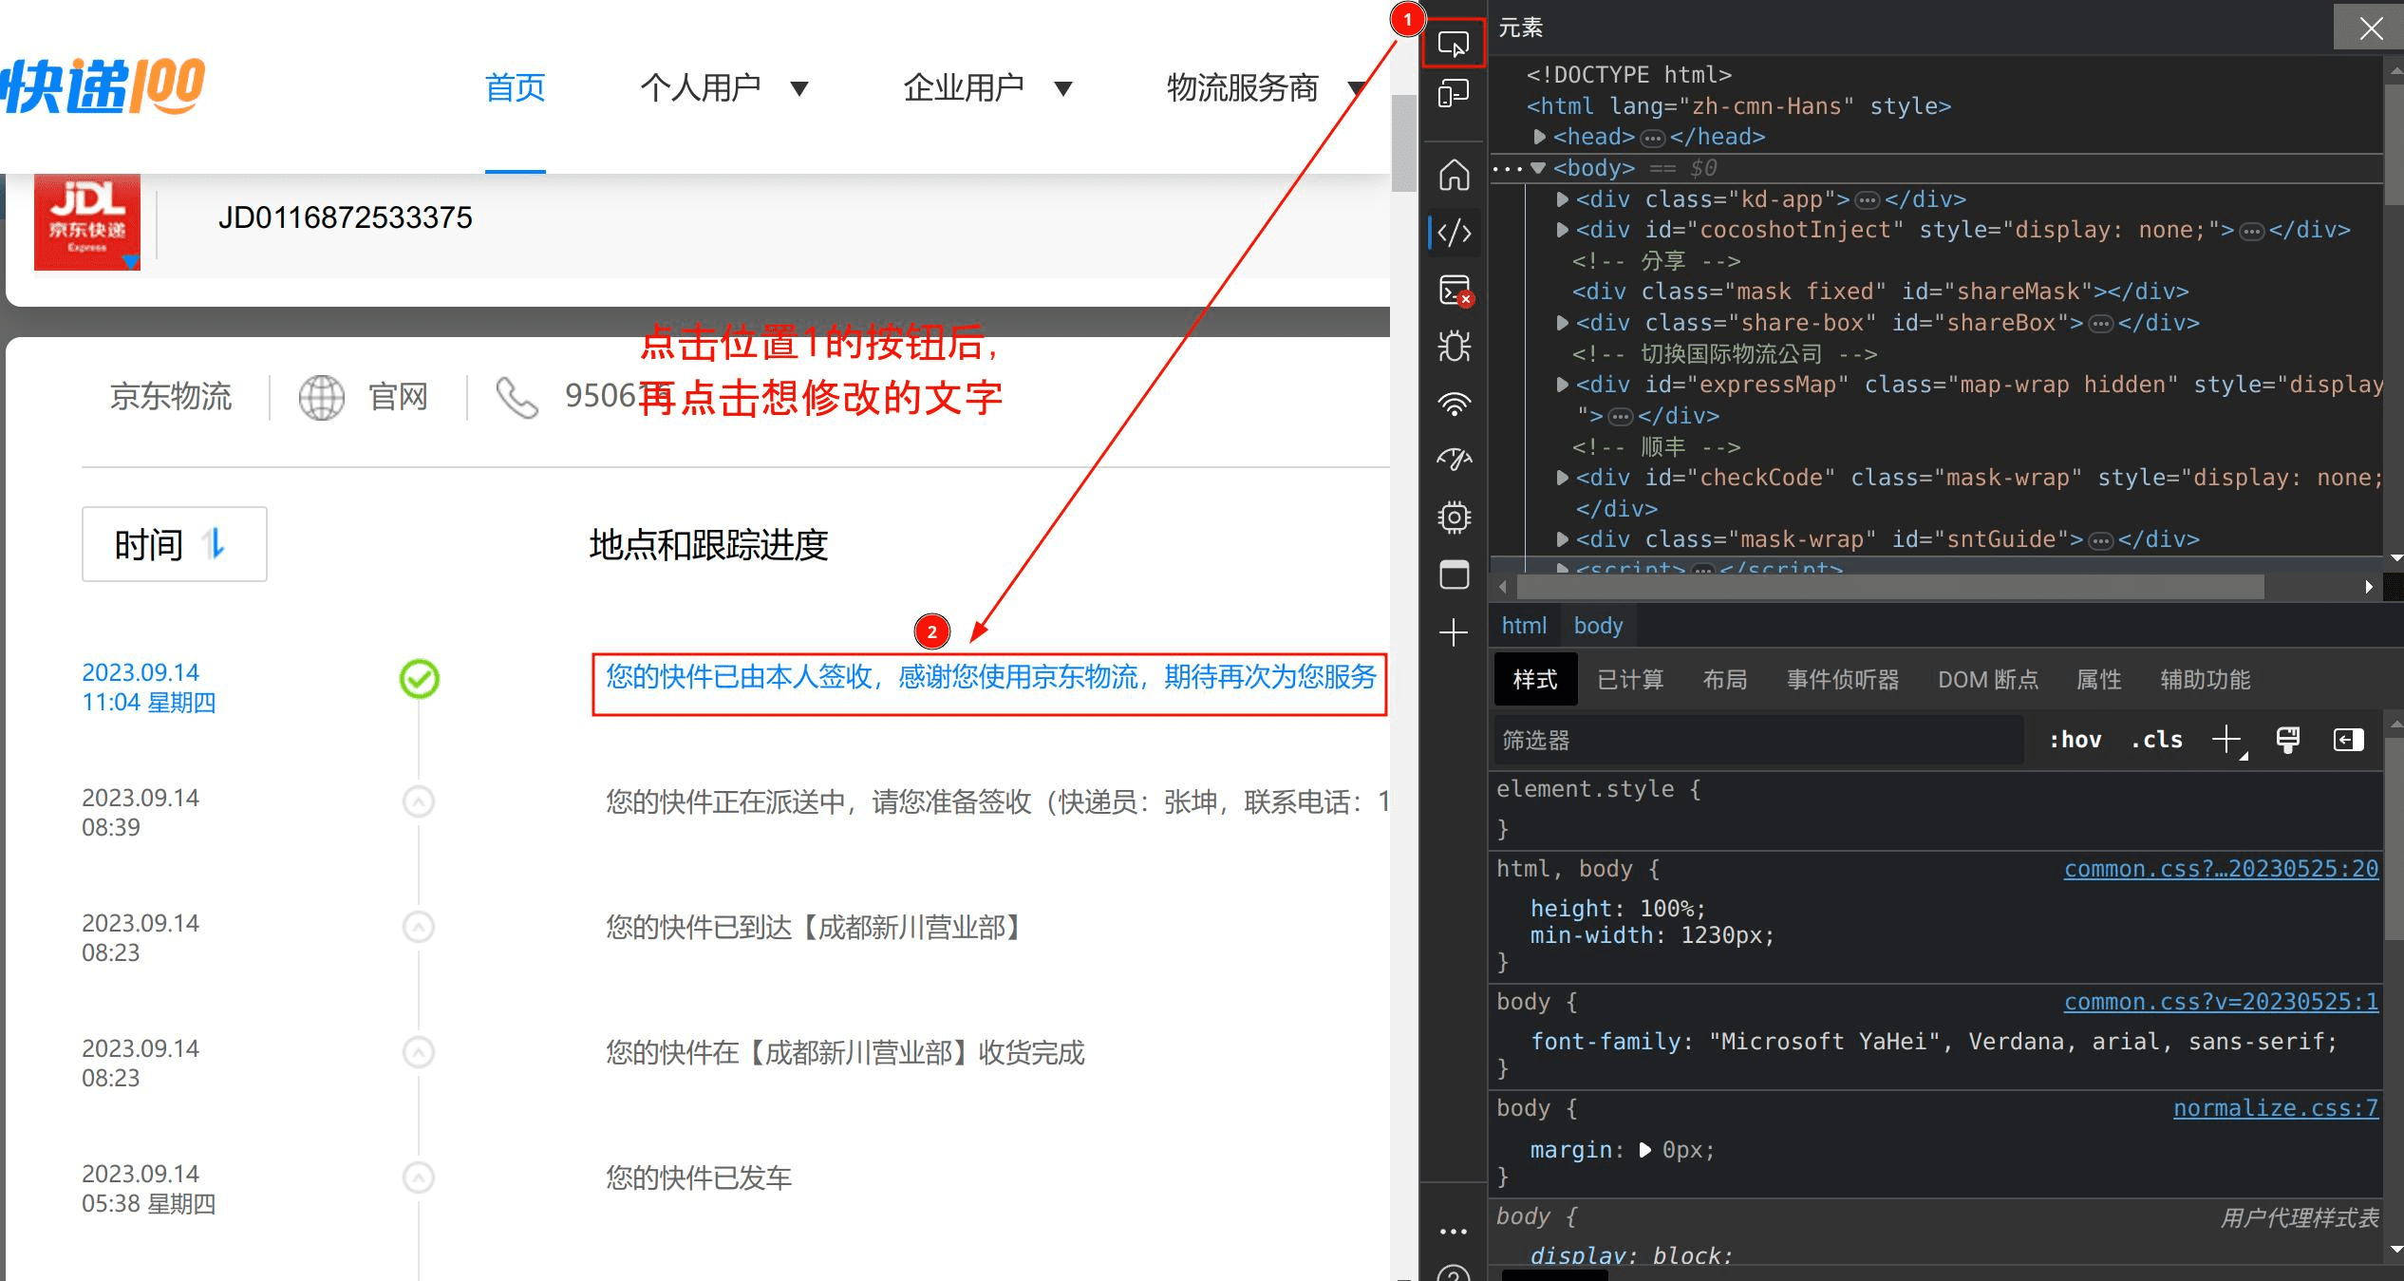The height and width of the screenshot is (1281, 2404).
Task: Select the div id="shareMask" line
Action: pos(1880,292)
